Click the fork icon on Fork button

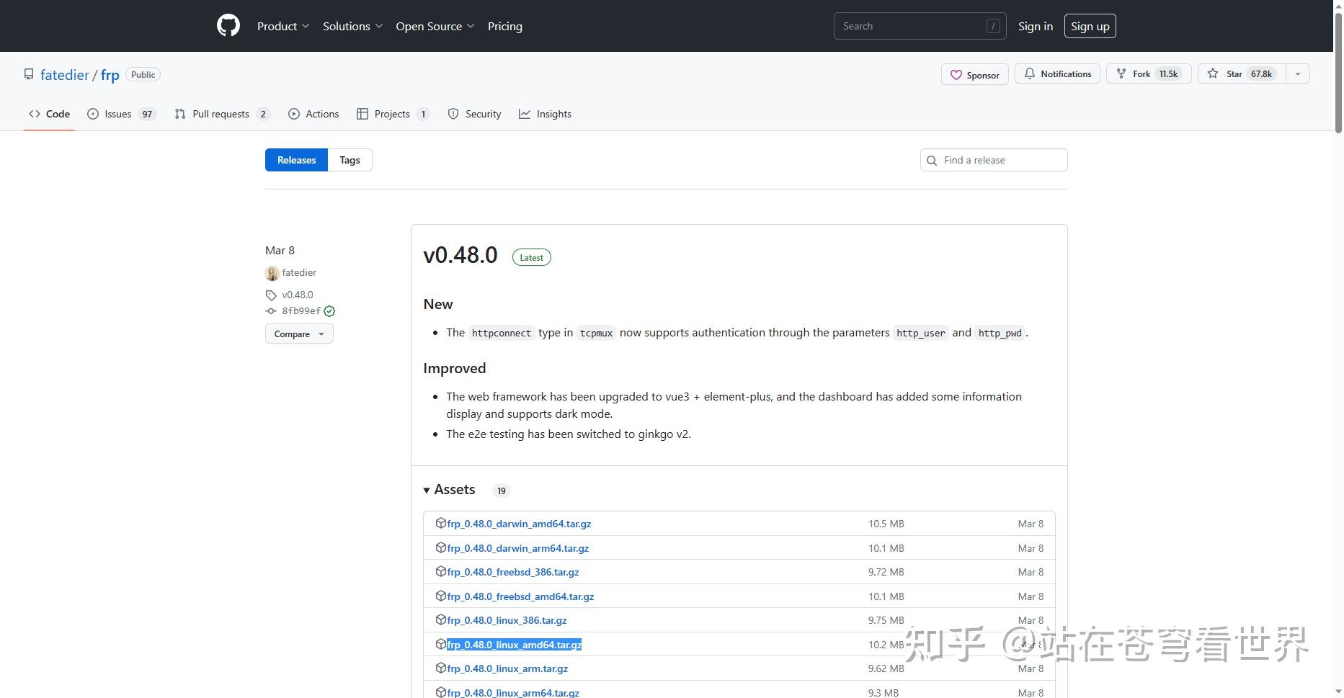coord(1121,73)
